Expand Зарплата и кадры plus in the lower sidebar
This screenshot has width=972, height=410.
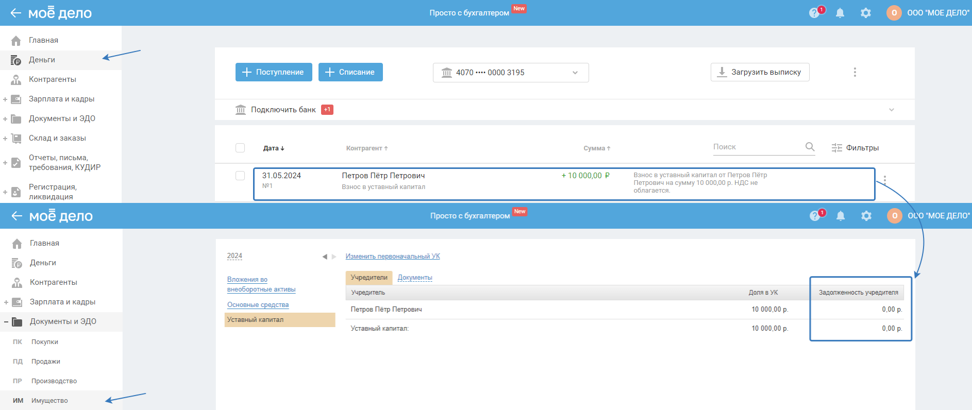[x=6, y=302]
